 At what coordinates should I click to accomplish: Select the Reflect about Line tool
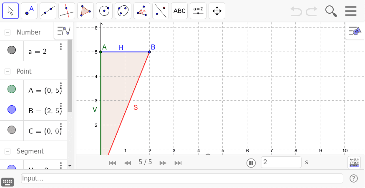tap(161, 11)
